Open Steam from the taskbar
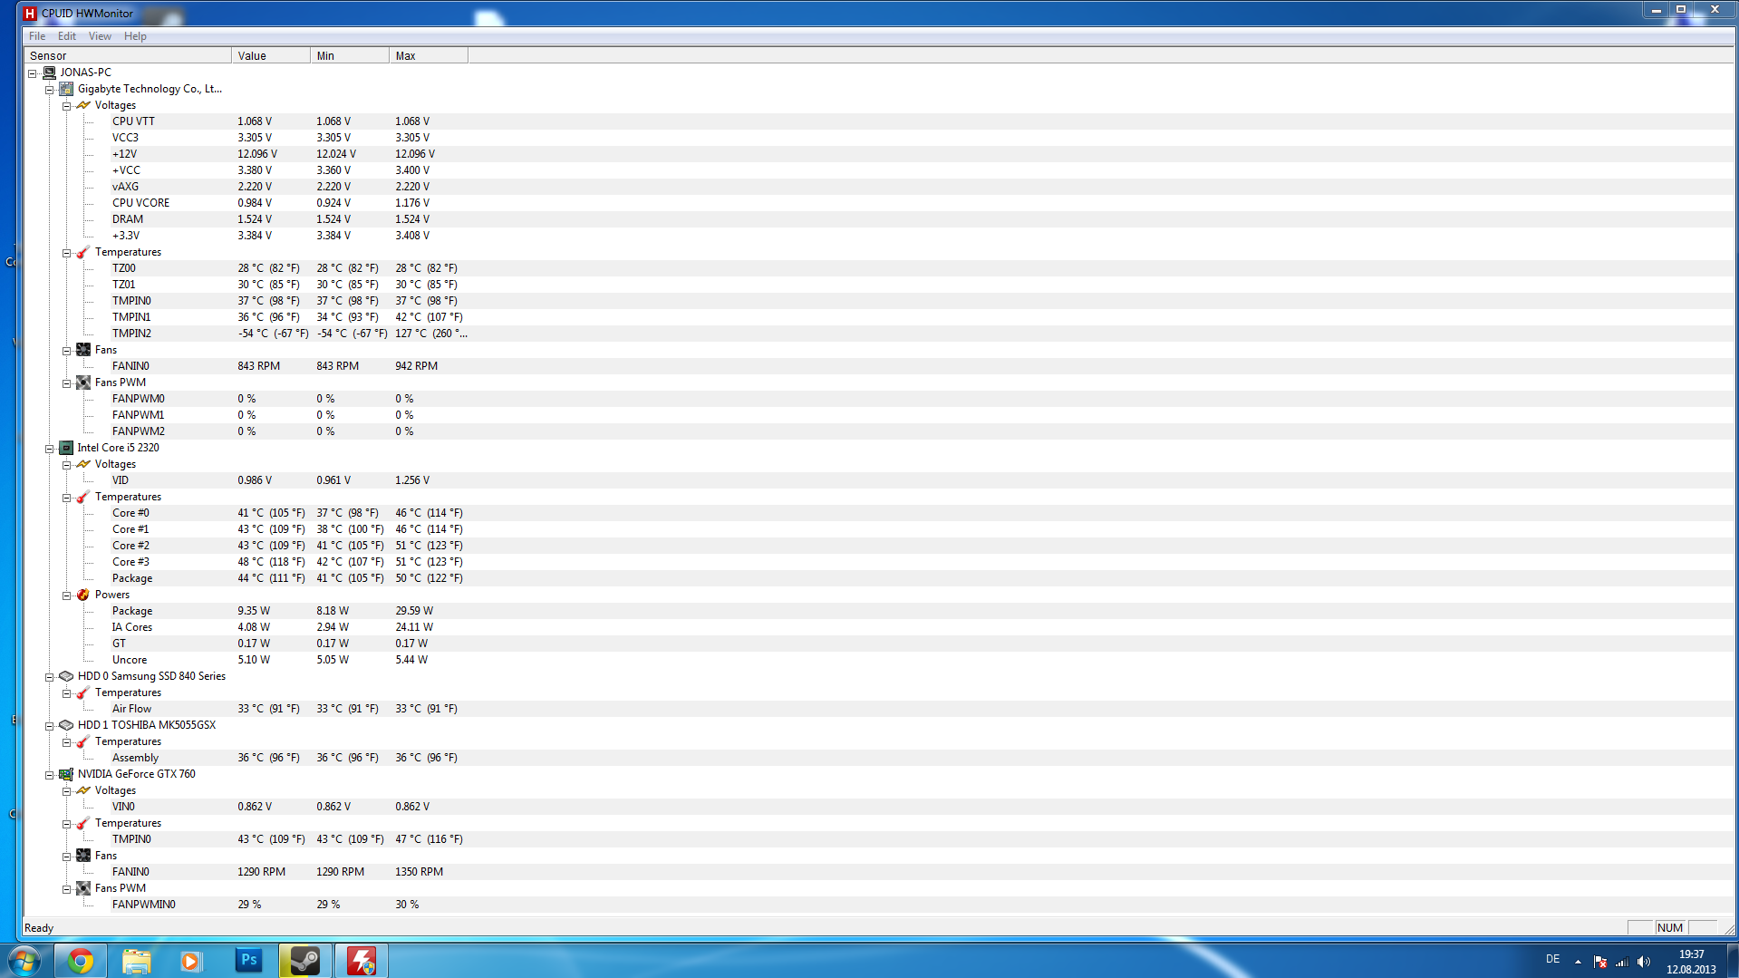The width and height of the screenshot is (1739, 978). [304, 961]
